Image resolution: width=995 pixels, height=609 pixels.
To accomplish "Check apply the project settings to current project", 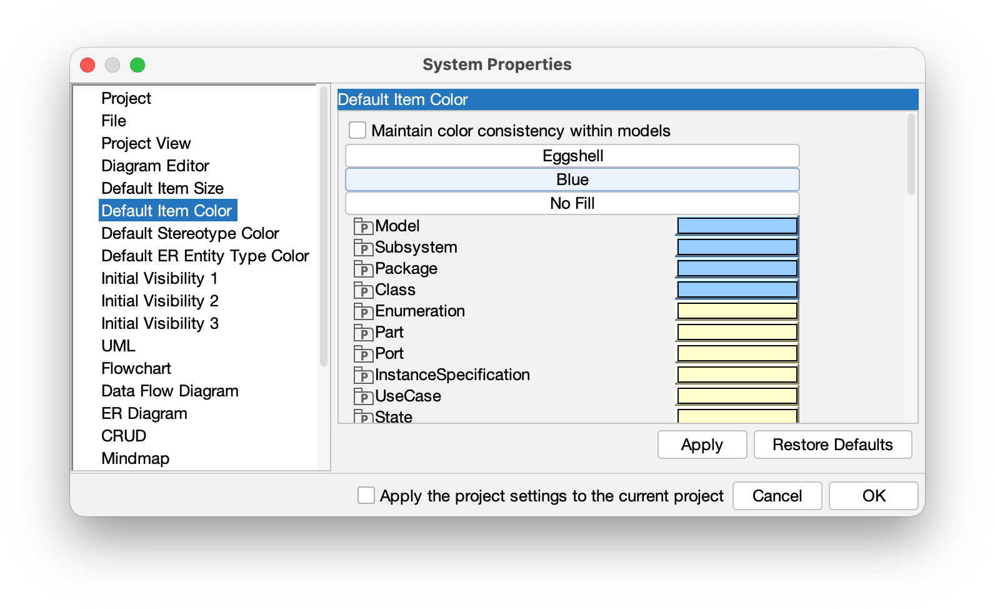I will (x=364, y=495).
